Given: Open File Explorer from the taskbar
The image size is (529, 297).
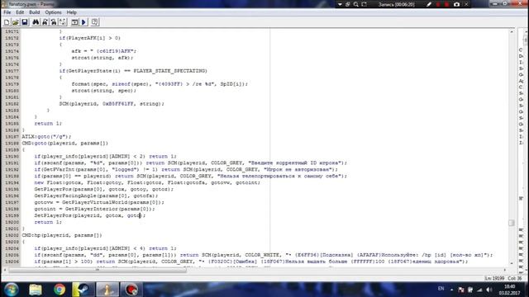Looking at the screenshot, I should pos(35,290).
